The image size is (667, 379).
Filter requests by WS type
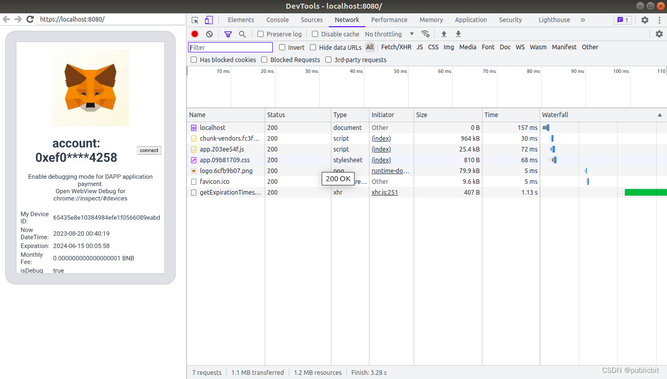coord(521,47)
